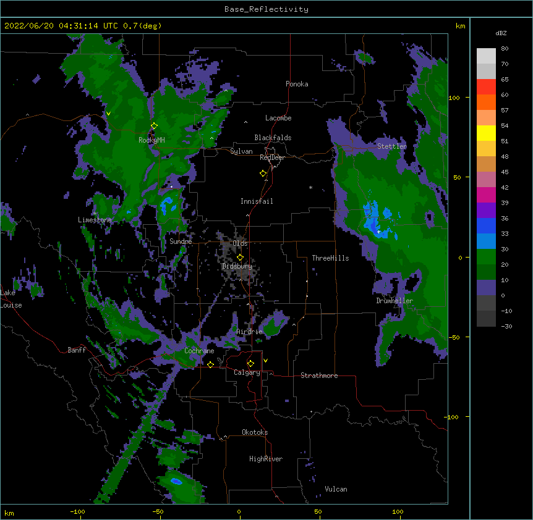Select the white 80-70 dBZ legend swatch

[486, 56]
